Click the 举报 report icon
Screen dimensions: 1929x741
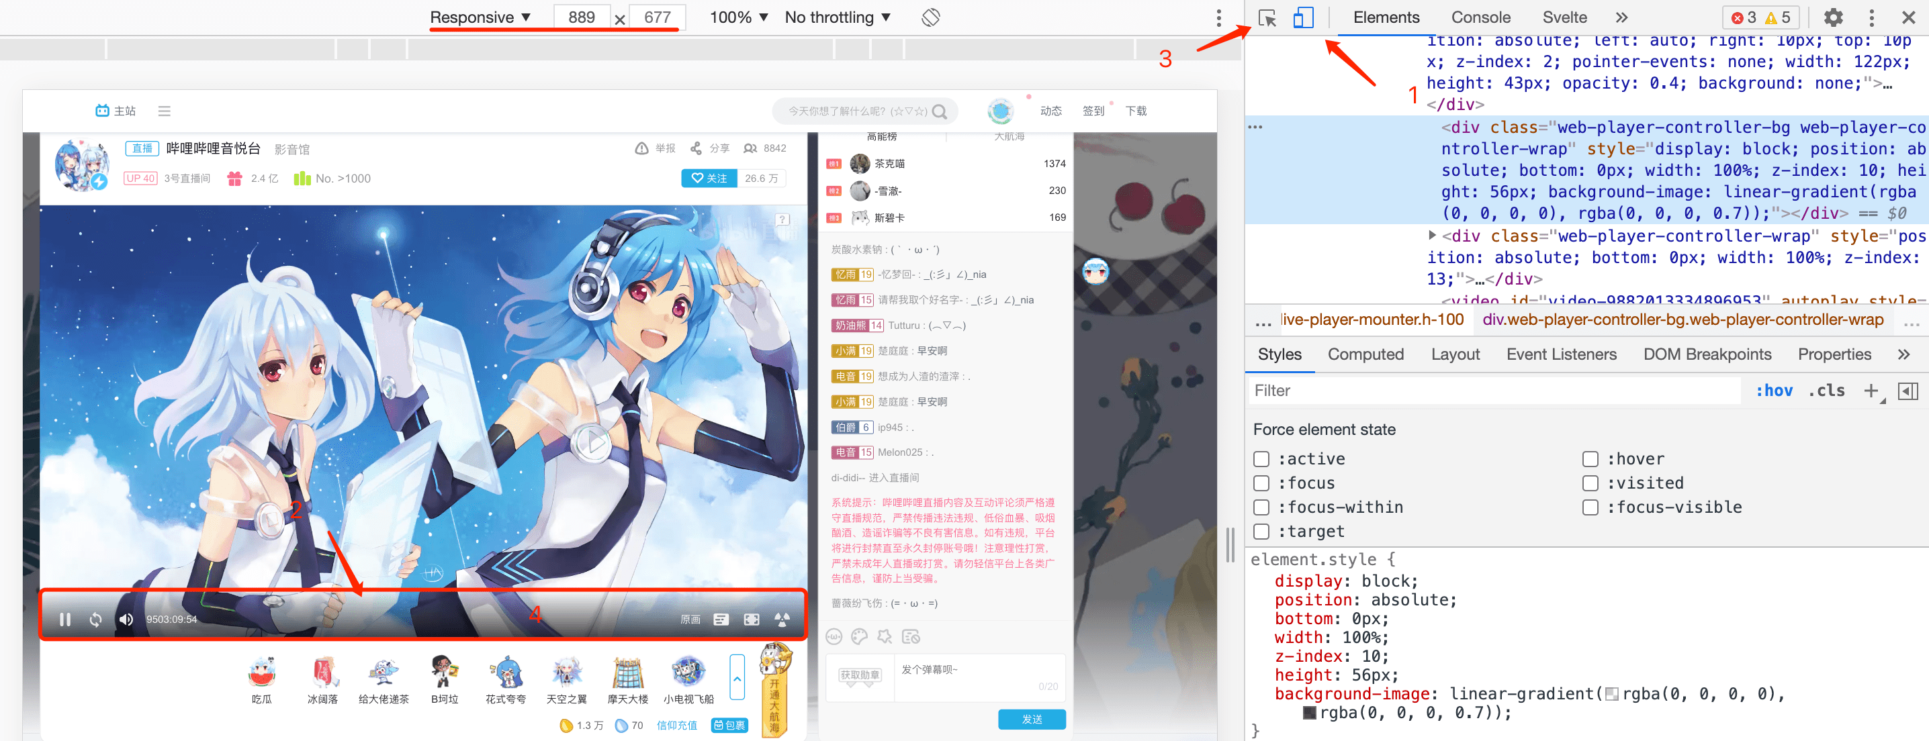point(641,148)
